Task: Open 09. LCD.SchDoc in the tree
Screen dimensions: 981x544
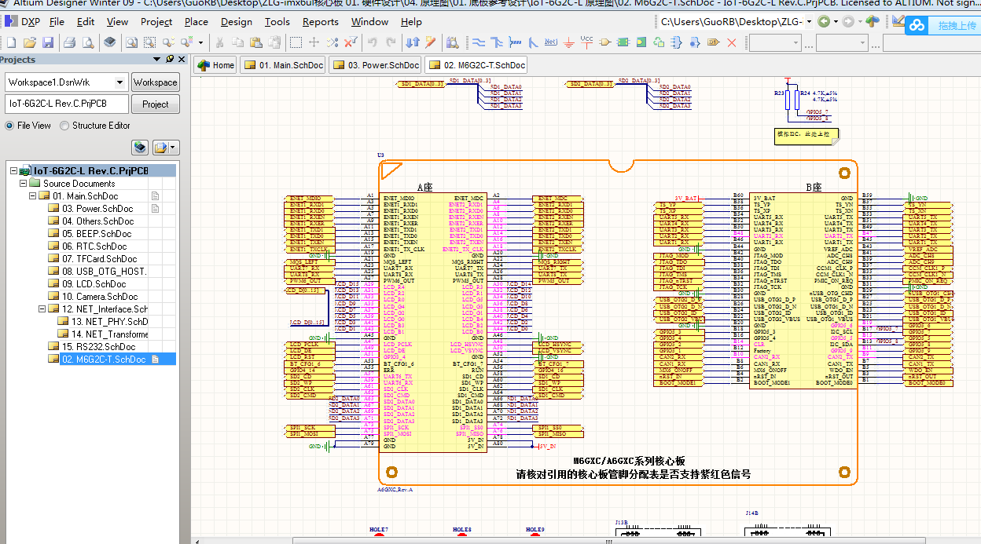Action: coord(94,284)
